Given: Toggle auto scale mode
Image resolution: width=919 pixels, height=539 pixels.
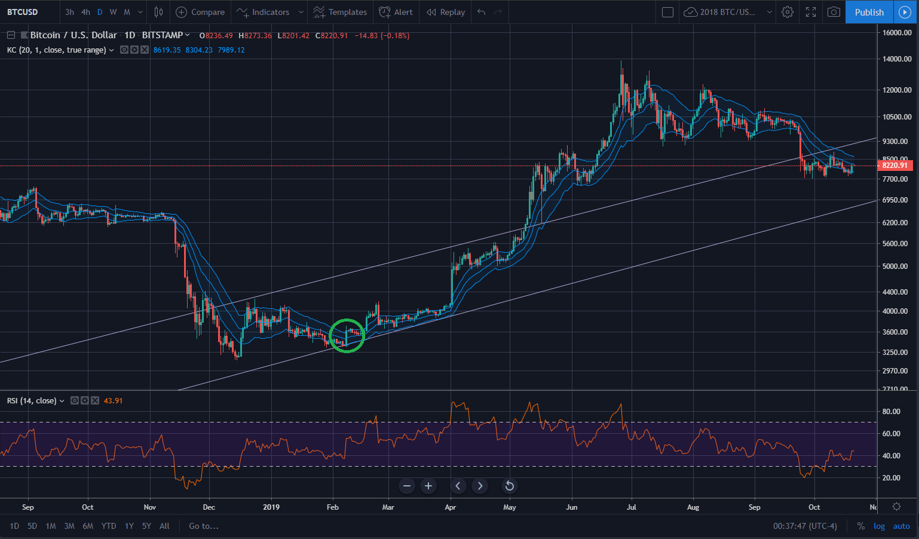Looking at the screenshot, I should pos(901,526).
